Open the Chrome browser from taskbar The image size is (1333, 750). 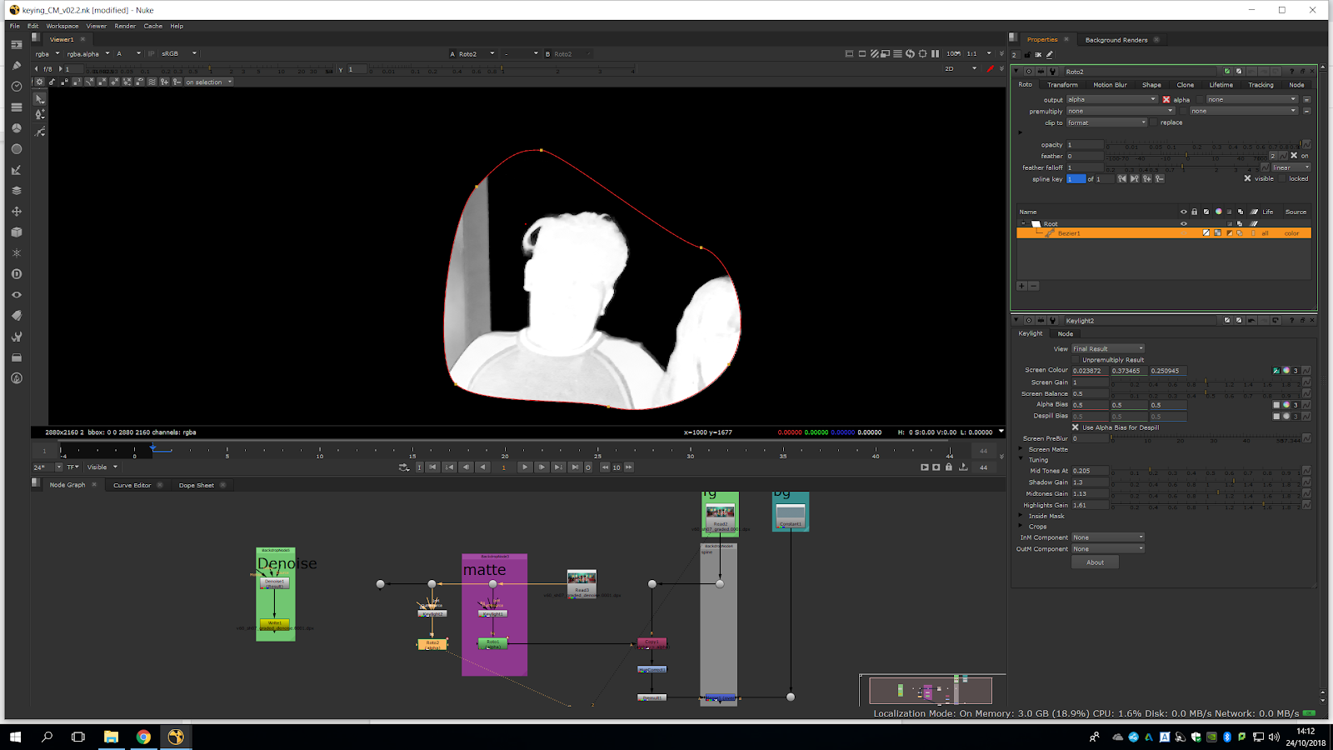pyautogui.click(x=143, y=737)
